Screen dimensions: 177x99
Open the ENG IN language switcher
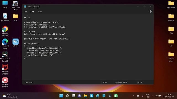click(x=148, y=96)
